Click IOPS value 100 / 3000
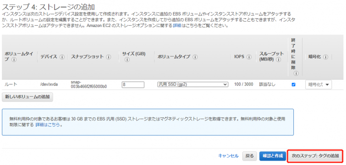This screenshot has height=165, width=346. tap(244, 84)
